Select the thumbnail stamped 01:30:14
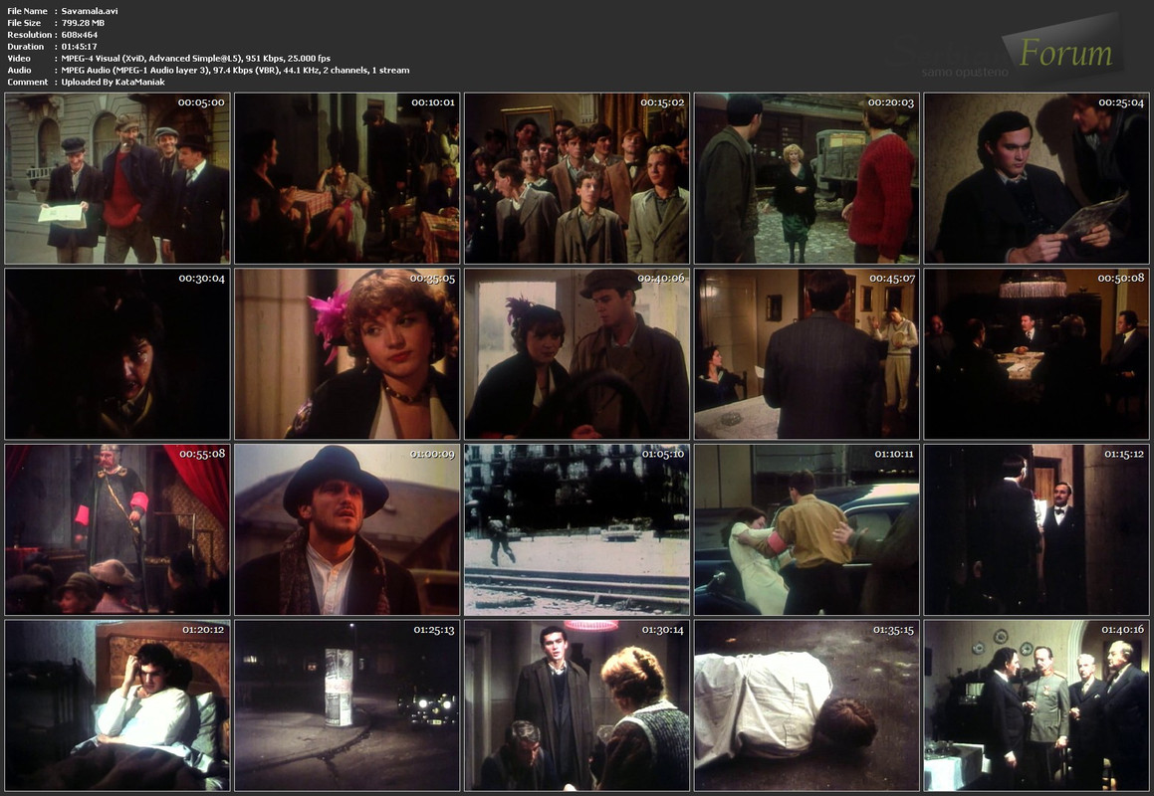This screenshot has width=1154, height=796. tap(577, 705)
